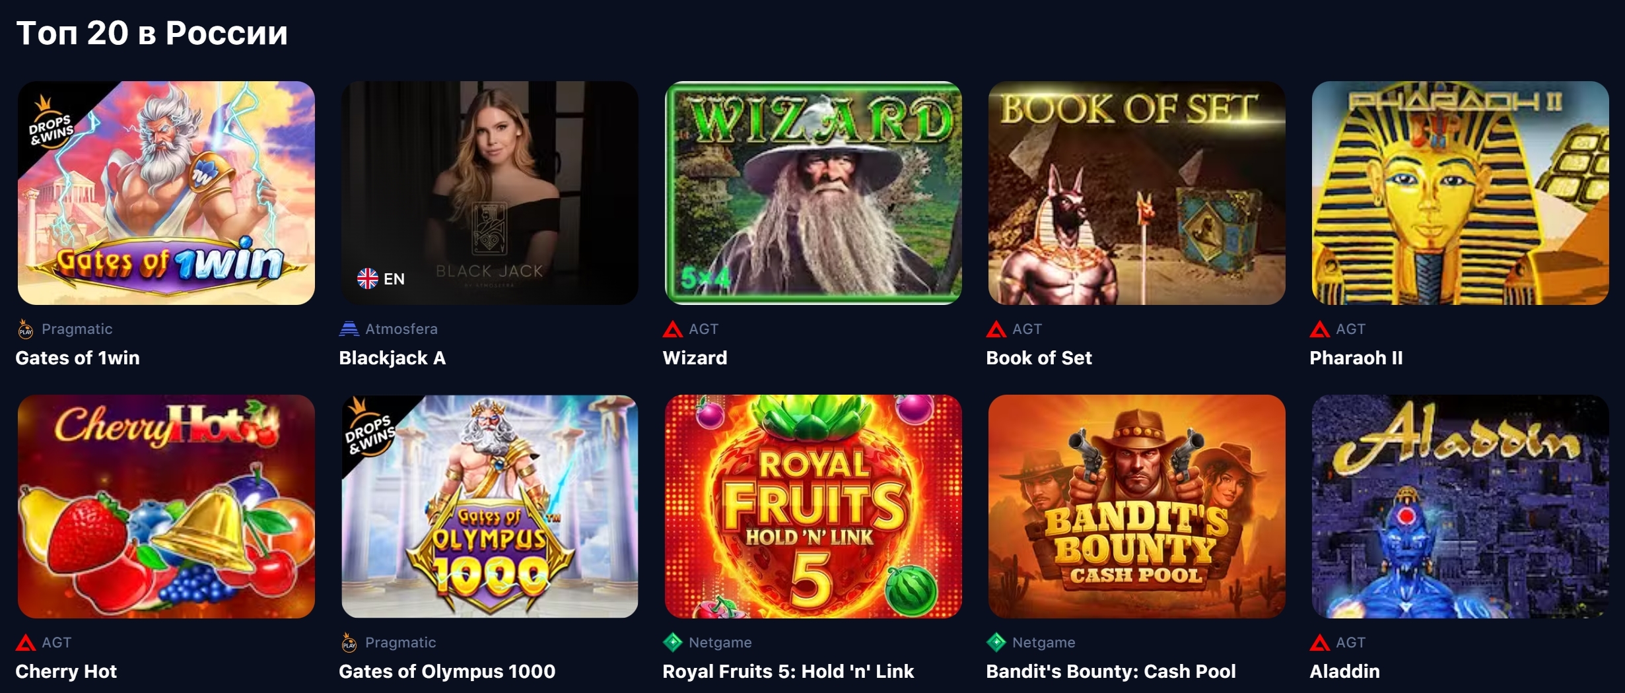
Task: Open the Blackjack A live game thumbnail
Action: pyautogui.click(x=489, y=193)
